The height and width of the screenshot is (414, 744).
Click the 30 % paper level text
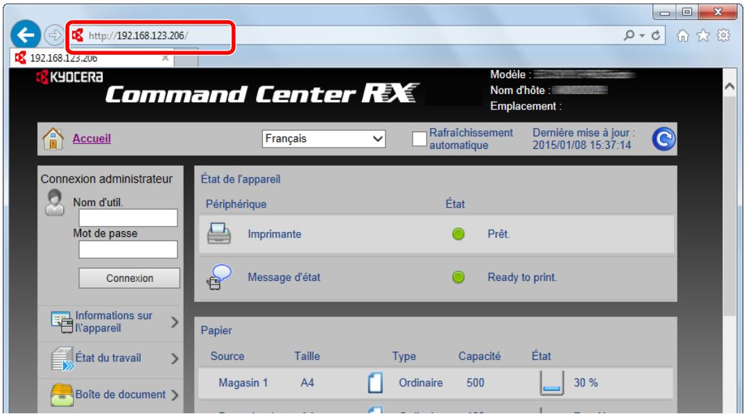585,383
